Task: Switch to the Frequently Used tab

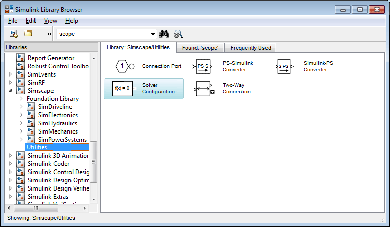Action: 251,48
